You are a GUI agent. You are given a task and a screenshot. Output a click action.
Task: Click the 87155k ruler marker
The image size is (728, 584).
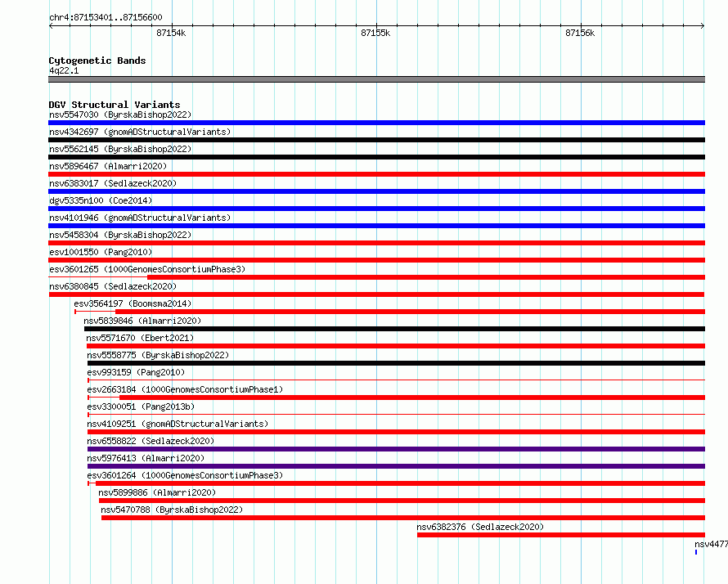click(x=375, y=33)
